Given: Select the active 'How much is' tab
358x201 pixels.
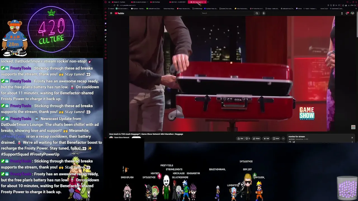Looking at the screenshot, I should tap(197, 2).
